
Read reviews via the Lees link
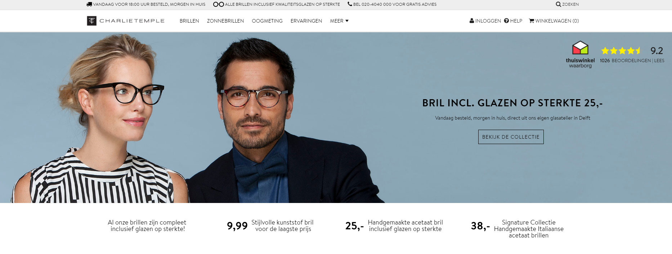(x=659, y=61)
